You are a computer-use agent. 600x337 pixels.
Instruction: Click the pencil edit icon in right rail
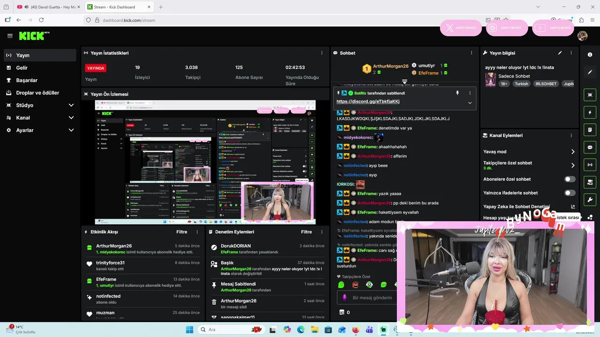pyautogui.click(x=590, y=72)
